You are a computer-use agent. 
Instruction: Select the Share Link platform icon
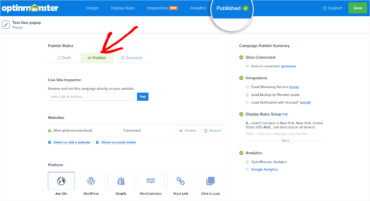180,181
